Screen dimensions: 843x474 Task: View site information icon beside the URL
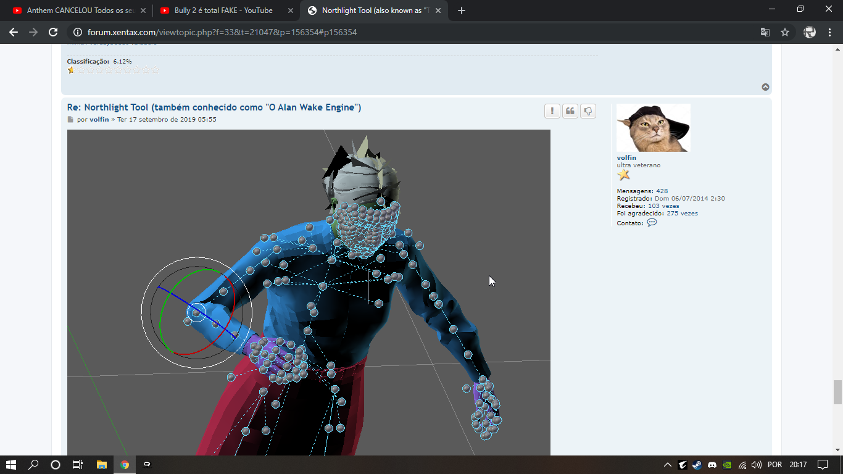click(x=77, y=32)
